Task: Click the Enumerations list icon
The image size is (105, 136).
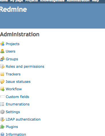Action: (2, 104)
